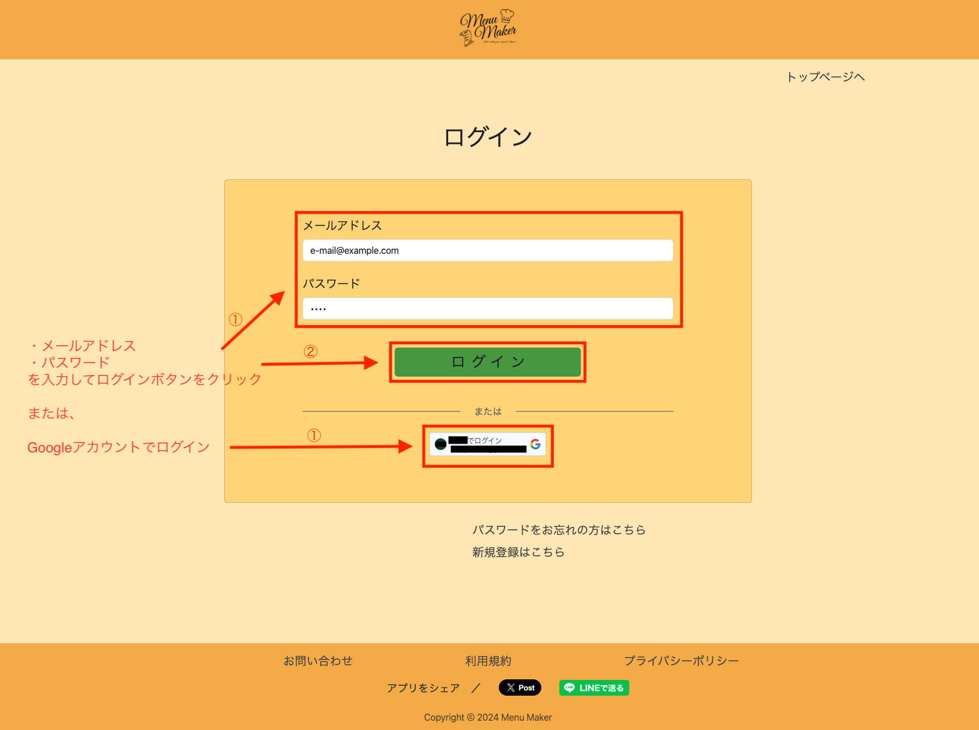This screenshot has width=979, height=730.
Task: Click the Google G logo icon
Action: point(535,444)
